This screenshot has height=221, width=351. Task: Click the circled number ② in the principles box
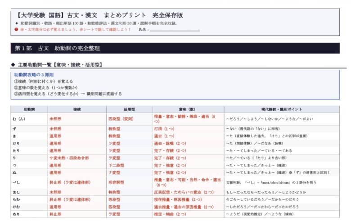click(x=16, y=87)
